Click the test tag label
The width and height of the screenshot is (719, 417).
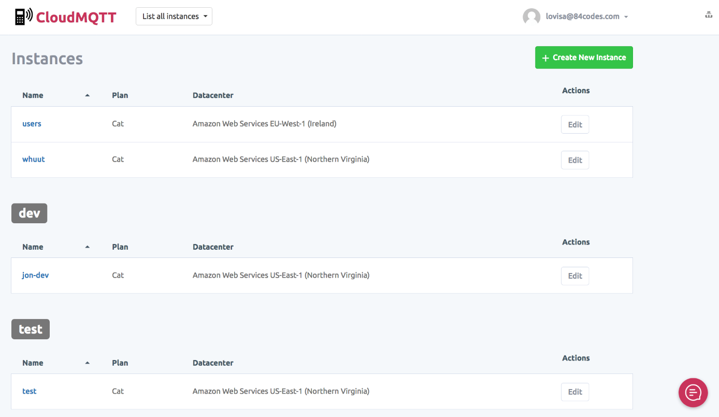pyautogui.click(x=31, y=329)
